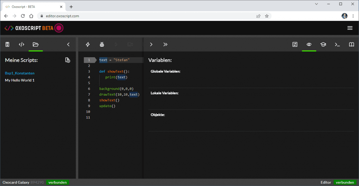Show the terminal console panel
This screenshot has height=186, width=359.
[x=337, y=44]
